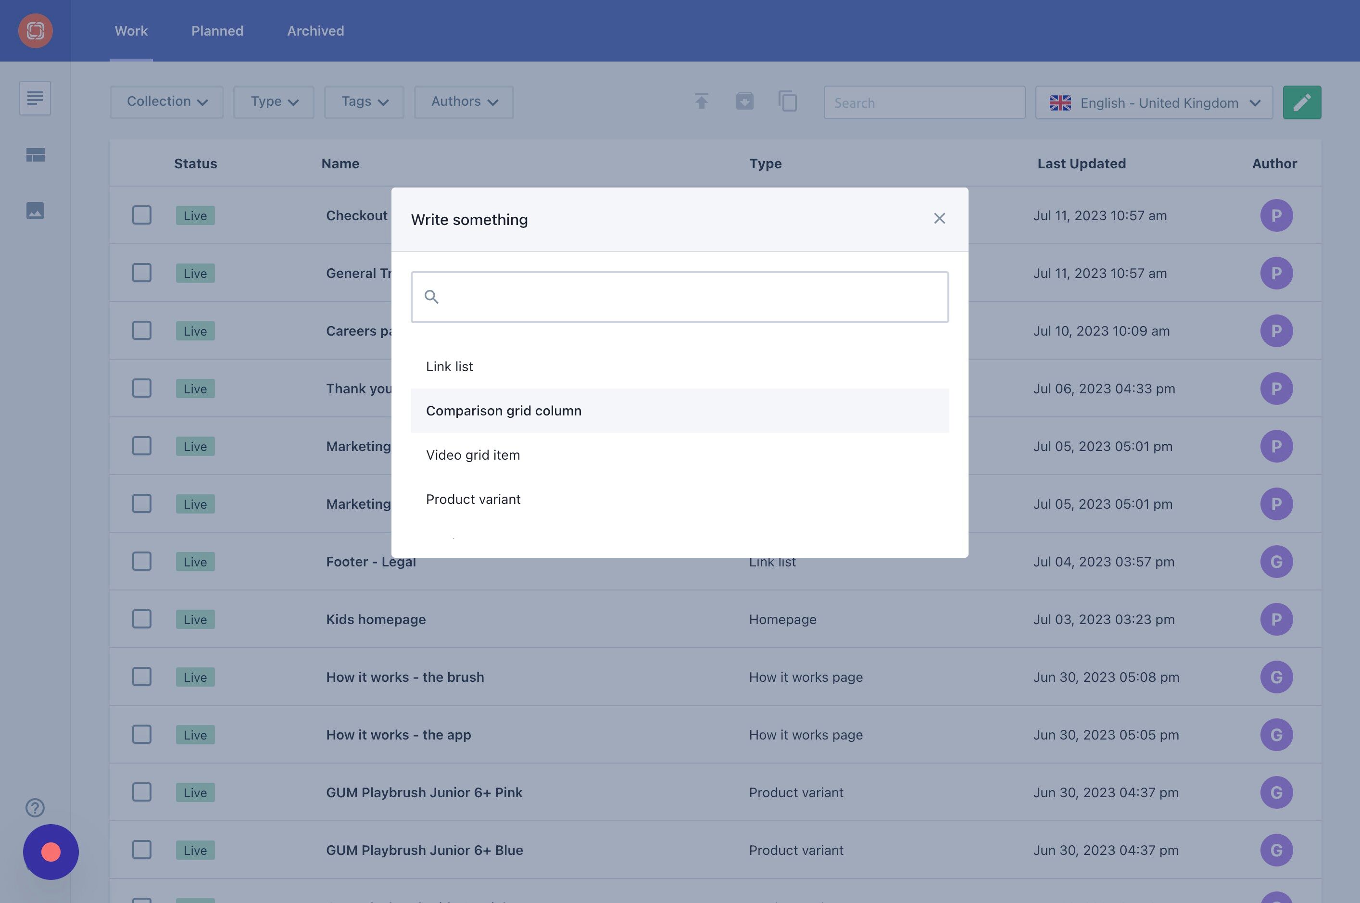1360x903 pixels.
Task: Open the media images sidebar icon
Action: pos(35,210)
